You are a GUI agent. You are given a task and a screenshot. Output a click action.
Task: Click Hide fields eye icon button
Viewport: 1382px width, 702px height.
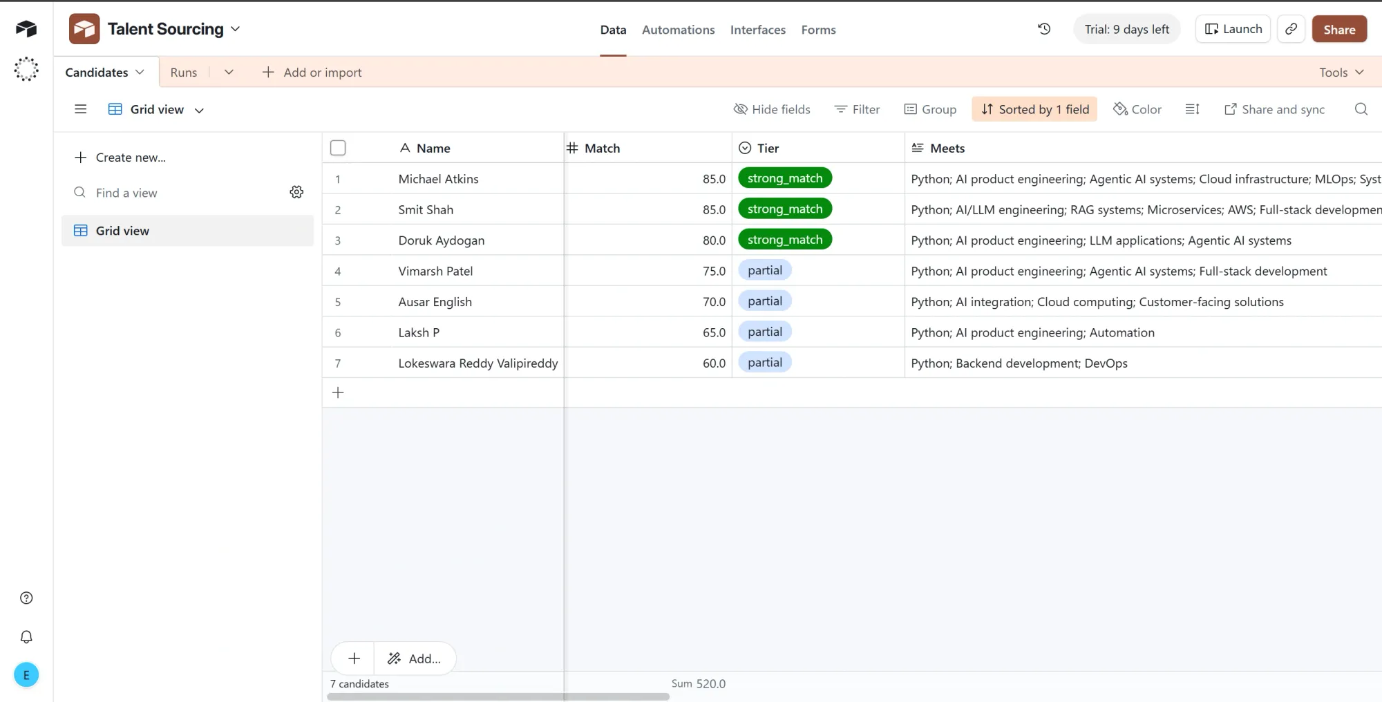(x=772, y=109)
